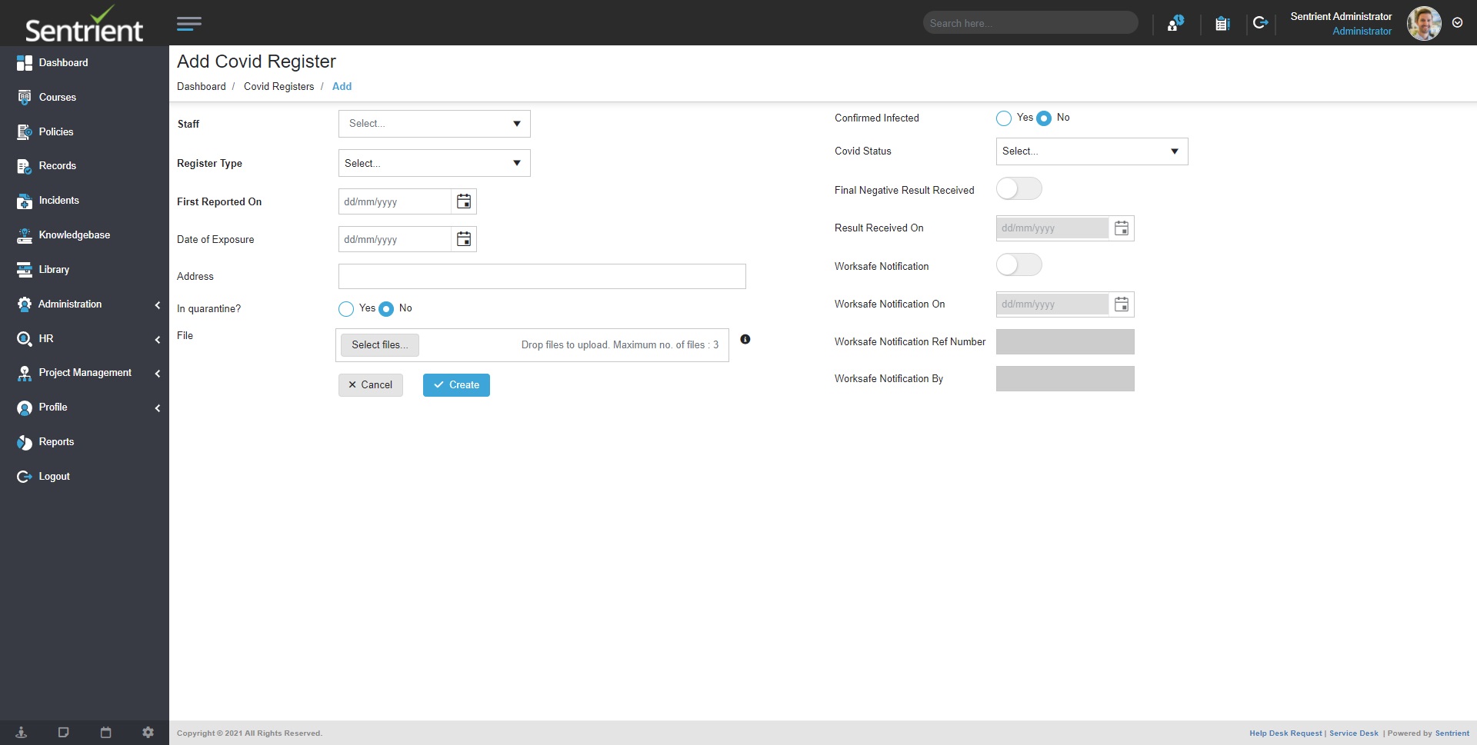Turn on Final Negative Result Received
The image size is (1477, 745).
(1019, 188)
